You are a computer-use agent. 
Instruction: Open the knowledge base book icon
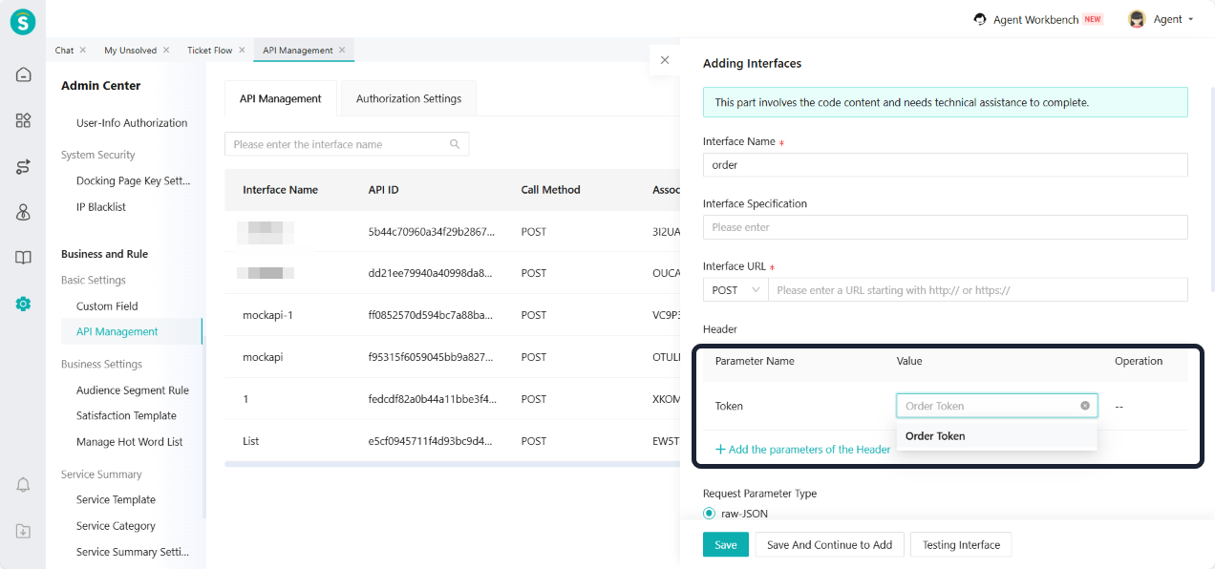pyautogui.click(x=23, y=258)
